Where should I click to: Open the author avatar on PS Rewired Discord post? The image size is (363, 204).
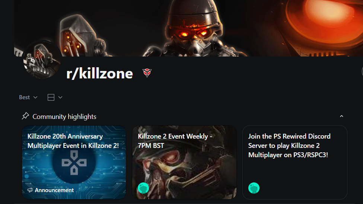[254, 188]
